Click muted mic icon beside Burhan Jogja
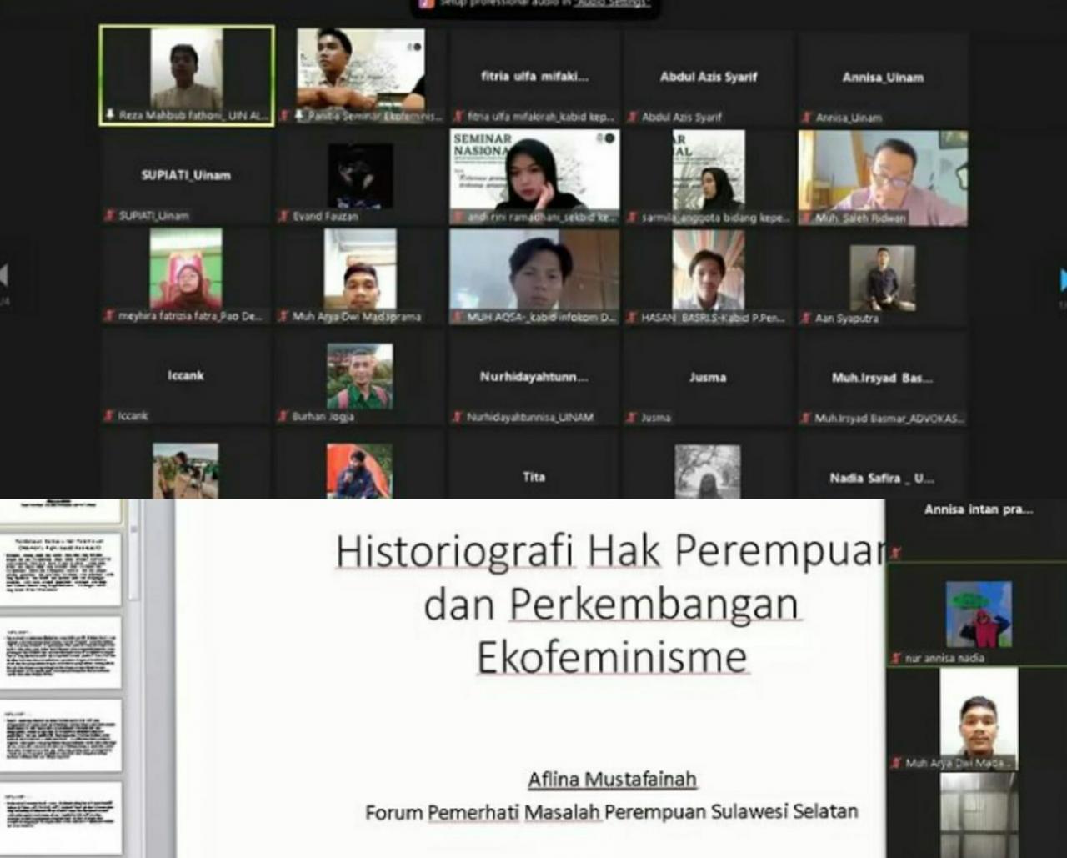Image resolution: width=1067 pixels, height=858 pixels. [283, 416]
